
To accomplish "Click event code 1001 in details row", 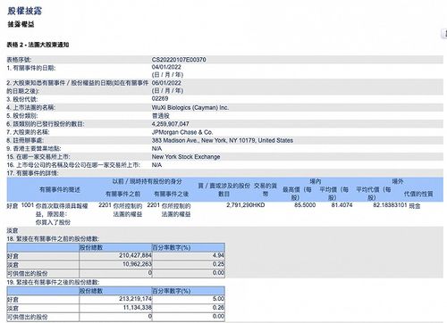I will [x=28, y=205].
